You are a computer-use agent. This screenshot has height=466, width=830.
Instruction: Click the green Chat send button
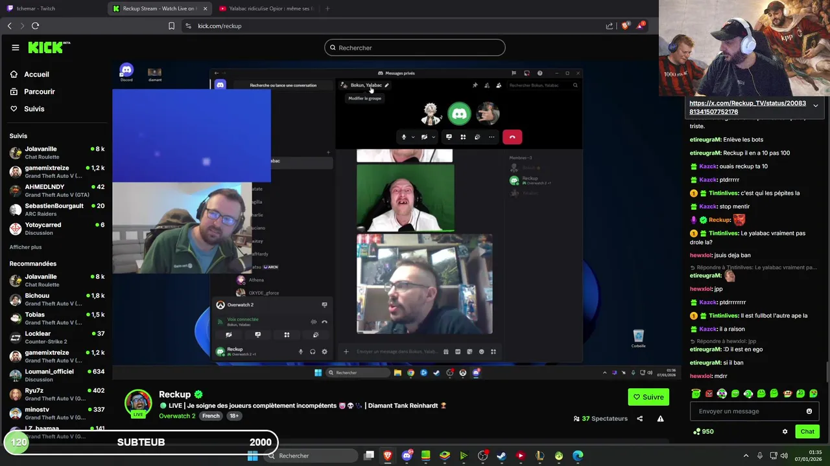807,432
